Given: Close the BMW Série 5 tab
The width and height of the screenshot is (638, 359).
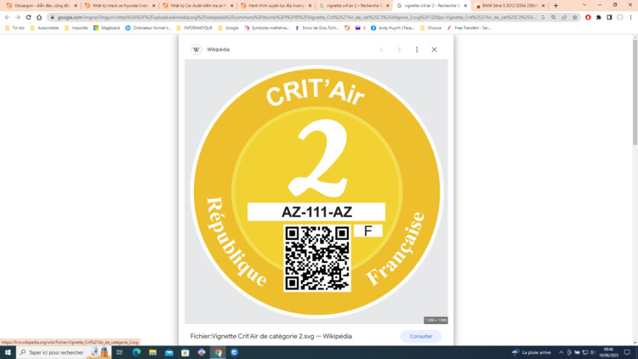Looking at the screenshot, I should point(544,6).
